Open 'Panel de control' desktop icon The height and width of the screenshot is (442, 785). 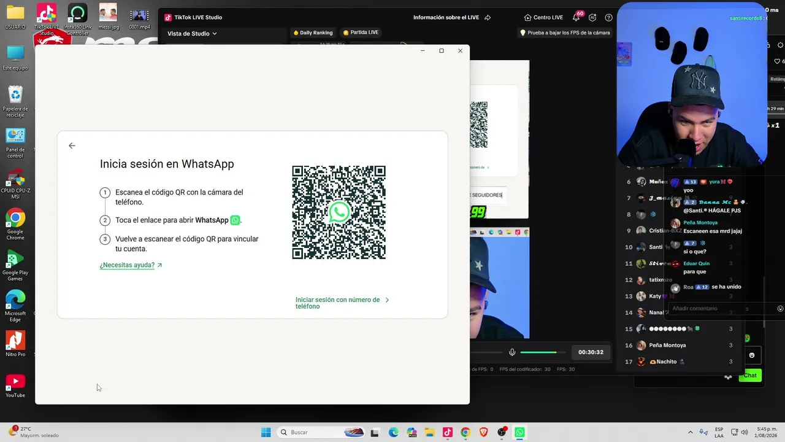pos(15,143)
